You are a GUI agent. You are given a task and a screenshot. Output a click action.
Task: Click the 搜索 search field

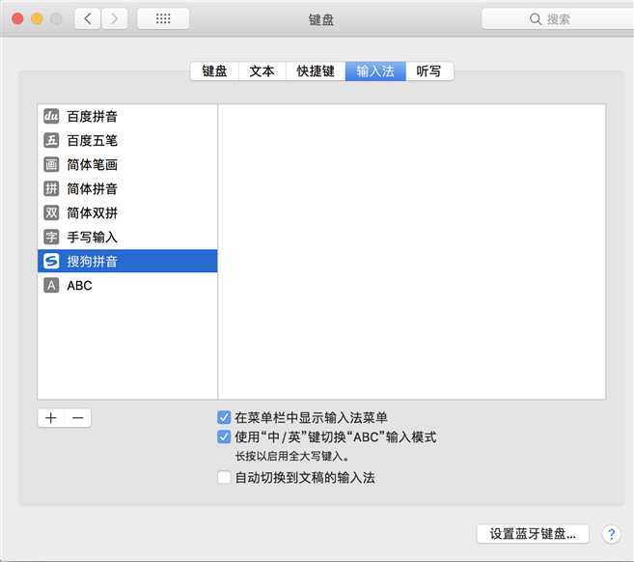[558, 19]
